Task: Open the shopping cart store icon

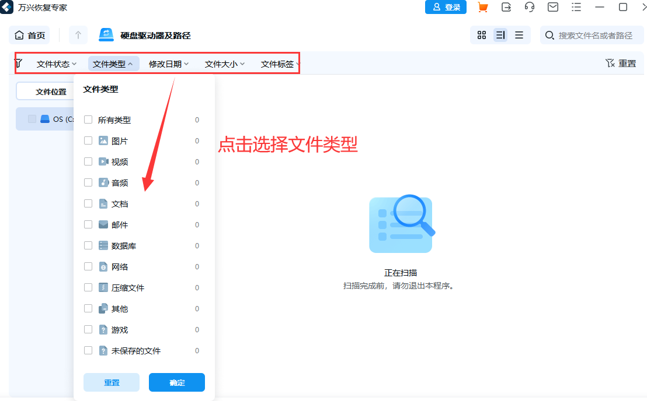Action: [483, 7]
